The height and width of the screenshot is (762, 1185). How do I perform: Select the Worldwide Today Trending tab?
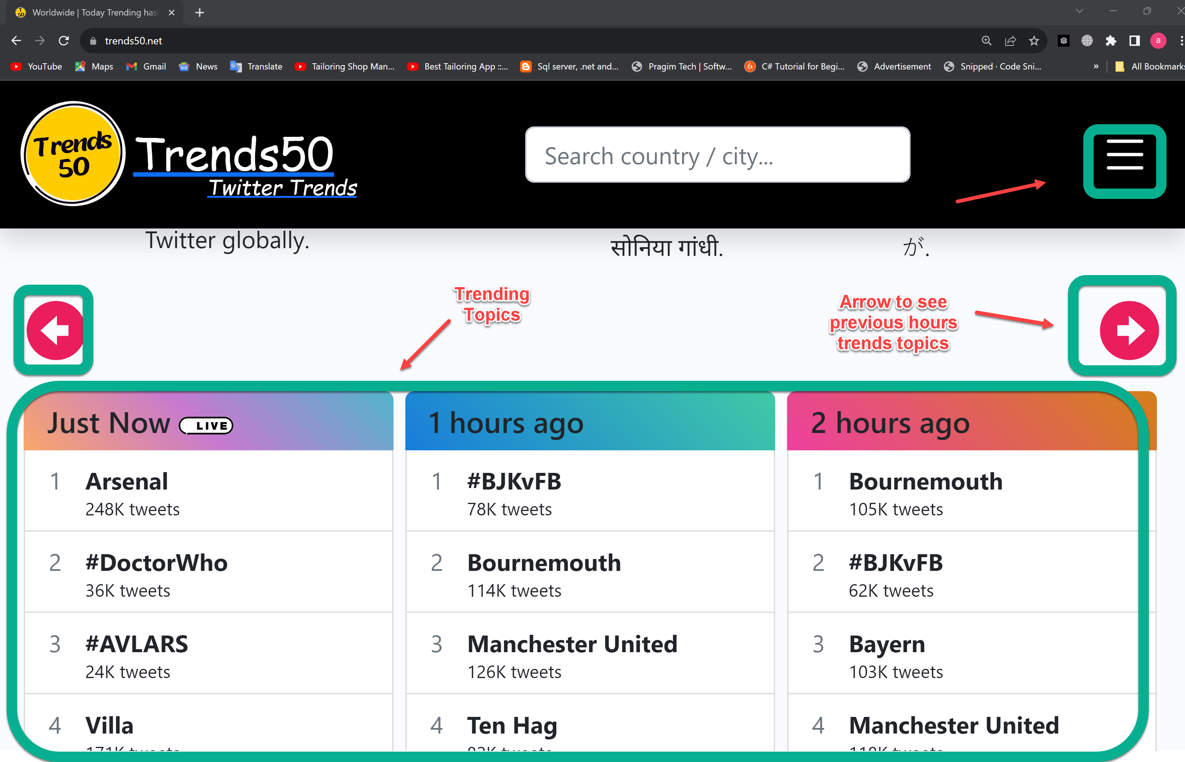pos(94,12)
